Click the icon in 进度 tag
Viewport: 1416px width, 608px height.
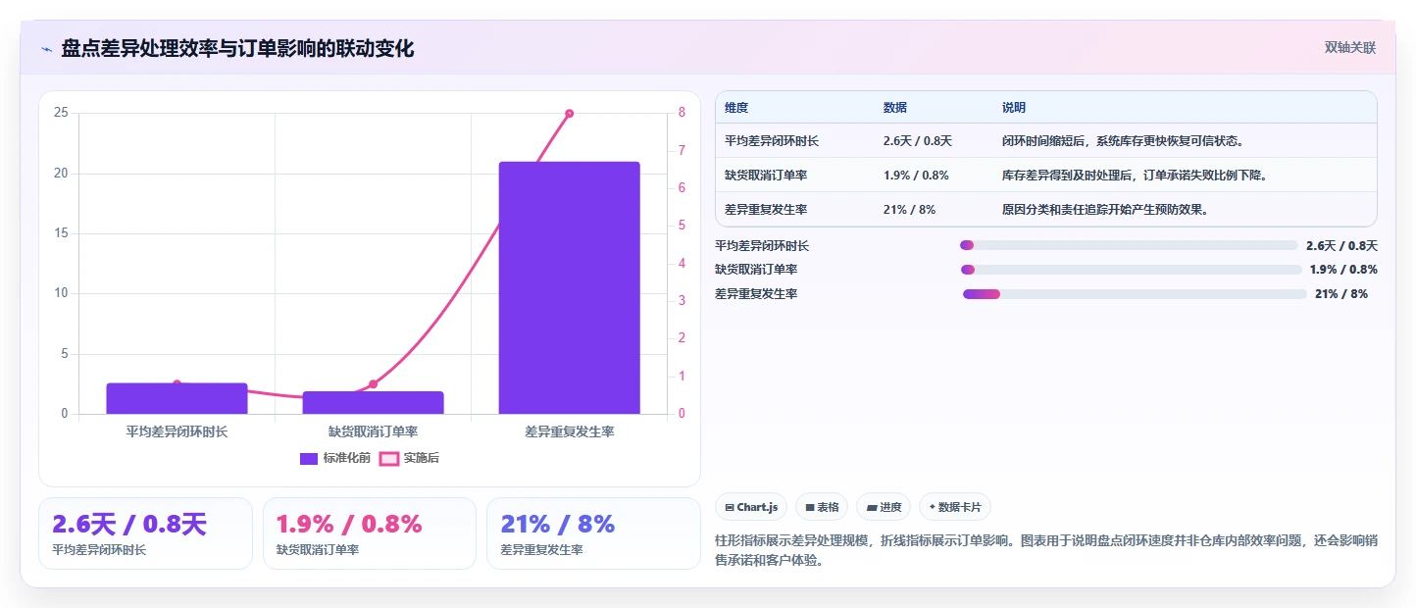tap(871, 508)
